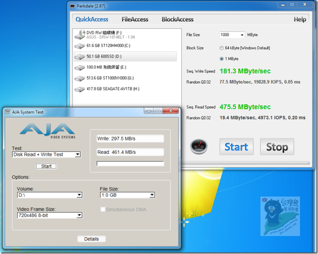Click the drive icon beside ST1000VX000 (G:)
This screenshot has height=254, width=318.
coord(79,78)
